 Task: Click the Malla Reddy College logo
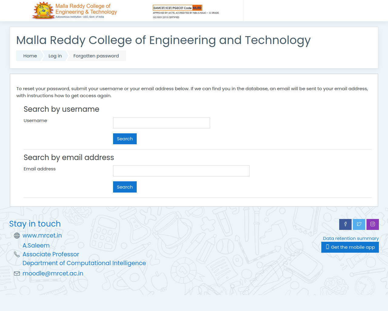coord(75,11)
